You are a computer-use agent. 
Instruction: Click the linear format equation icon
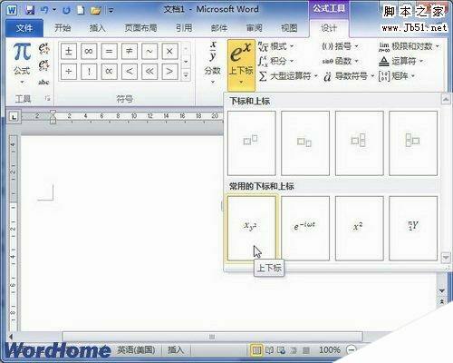pos(43,65)
